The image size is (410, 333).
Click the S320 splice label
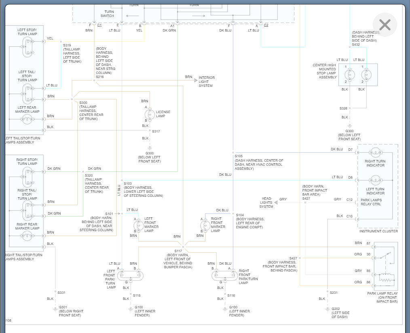point(89,175)
